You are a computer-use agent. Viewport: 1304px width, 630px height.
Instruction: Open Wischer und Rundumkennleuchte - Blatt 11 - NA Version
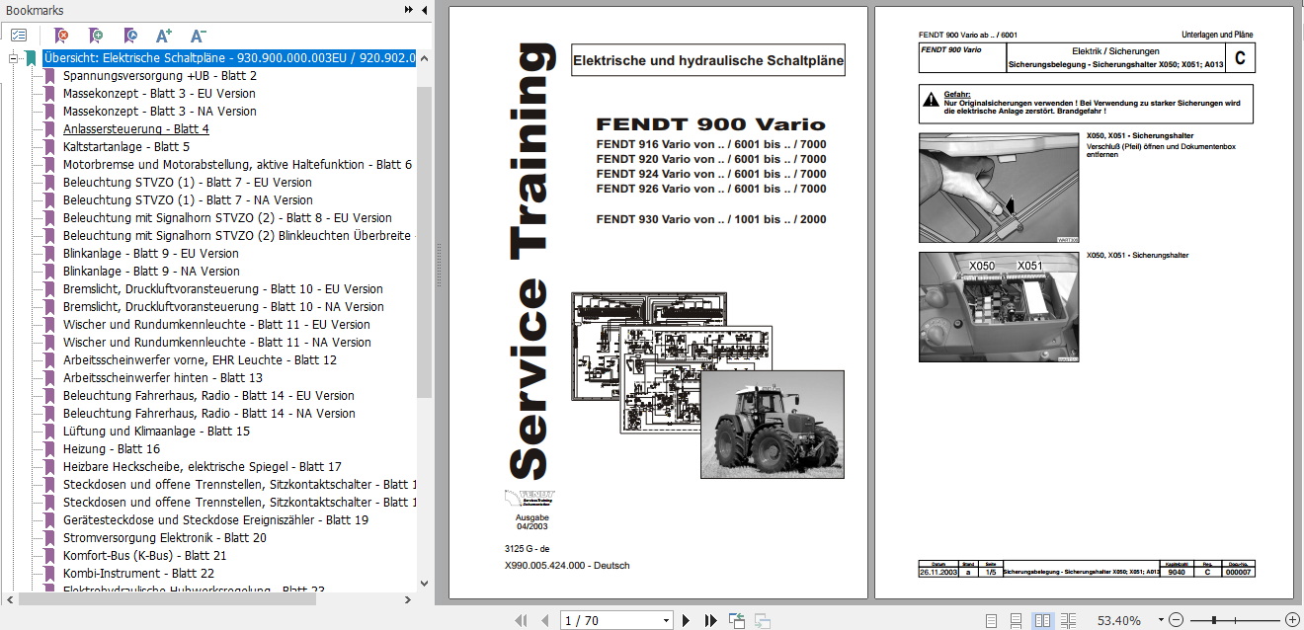coord(217,342)
